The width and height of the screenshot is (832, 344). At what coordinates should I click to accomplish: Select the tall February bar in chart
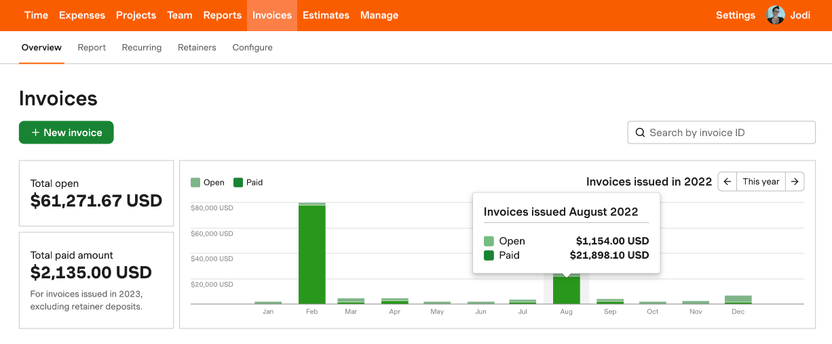point(312,253)
